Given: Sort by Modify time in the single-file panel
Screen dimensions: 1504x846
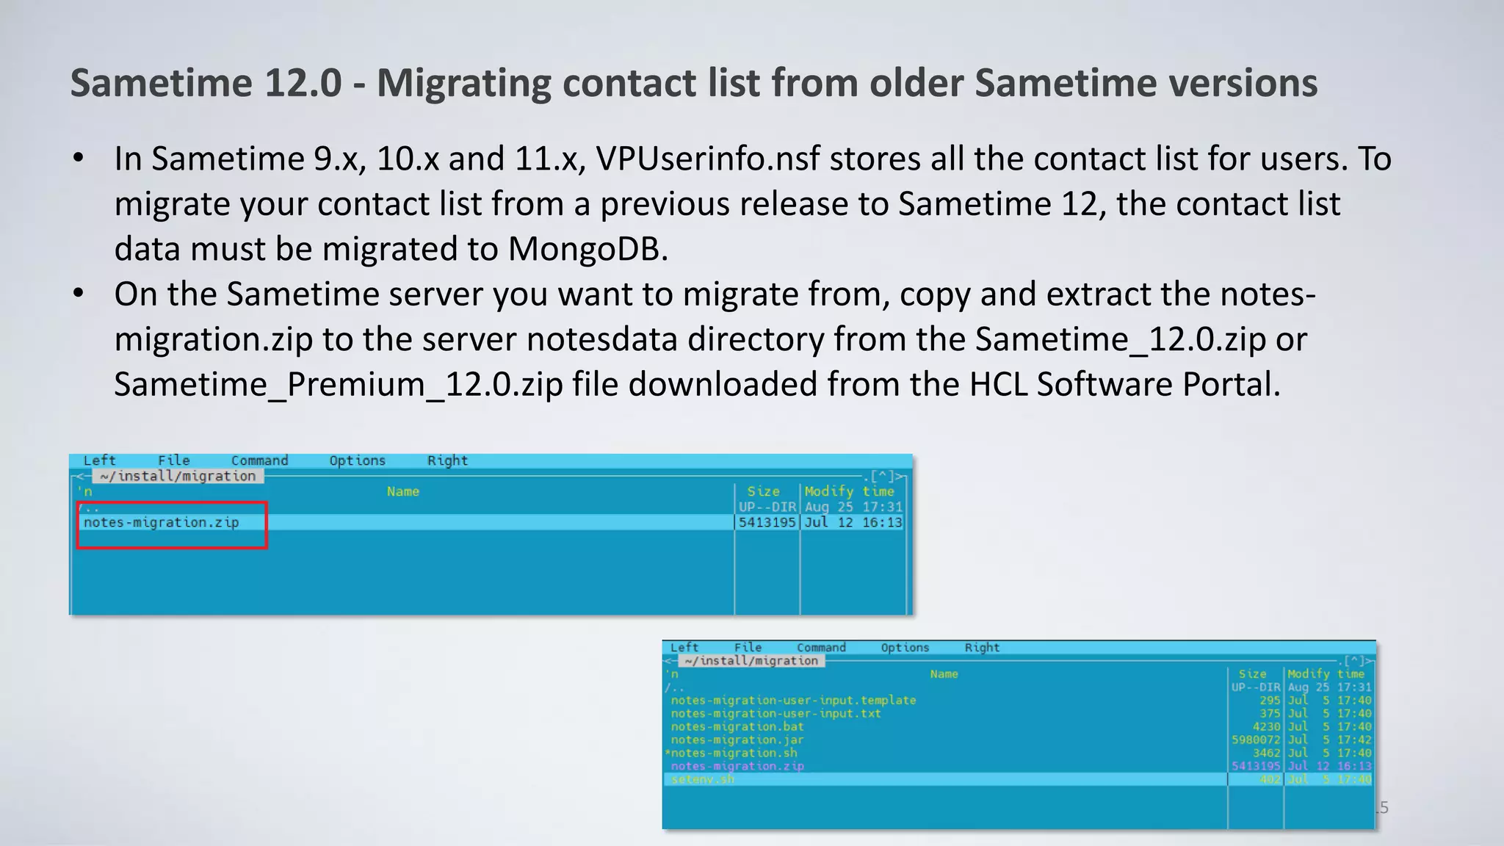Looking at the screenshot, I should (x=850, y=491).
